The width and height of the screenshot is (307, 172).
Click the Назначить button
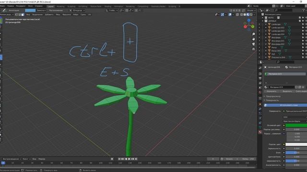pos(272,91)
